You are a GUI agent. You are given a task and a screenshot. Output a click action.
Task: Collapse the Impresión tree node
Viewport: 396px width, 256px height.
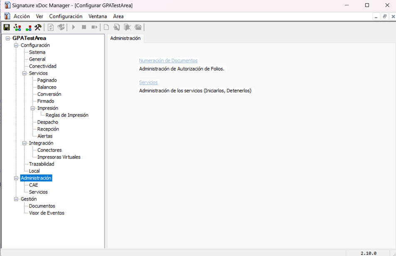32,108
